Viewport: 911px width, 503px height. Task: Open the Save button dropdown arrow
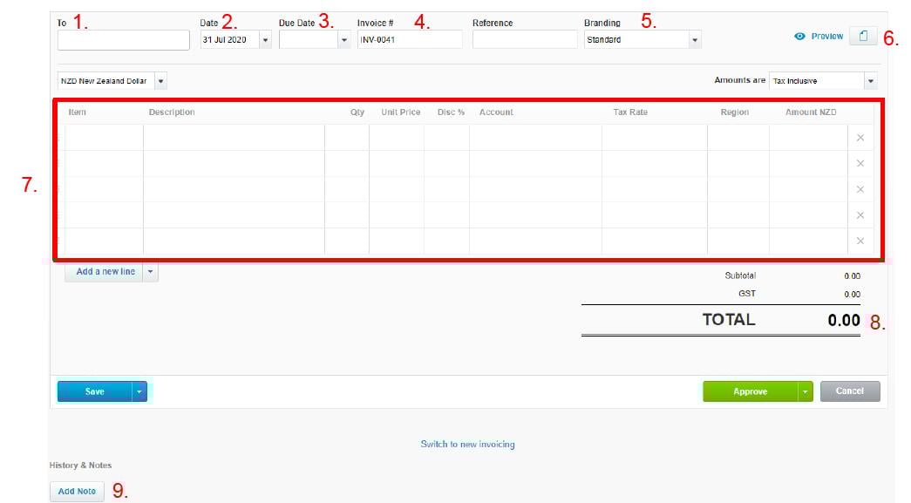tap(140, 392)
